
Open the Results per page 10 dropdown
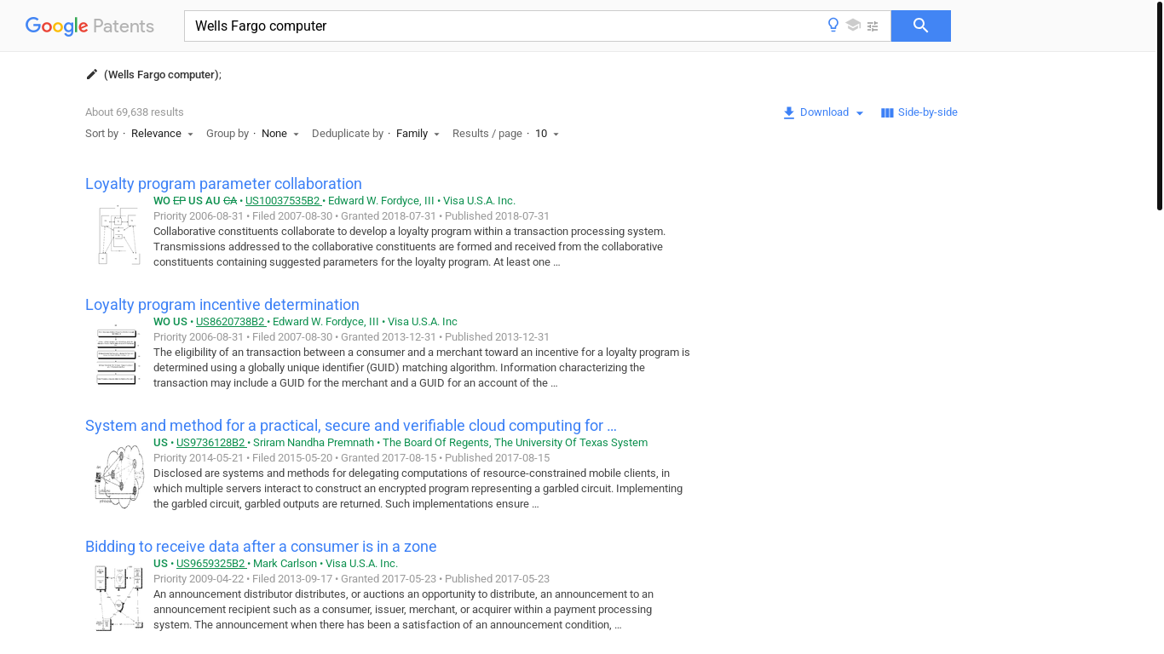pos(547,134)
